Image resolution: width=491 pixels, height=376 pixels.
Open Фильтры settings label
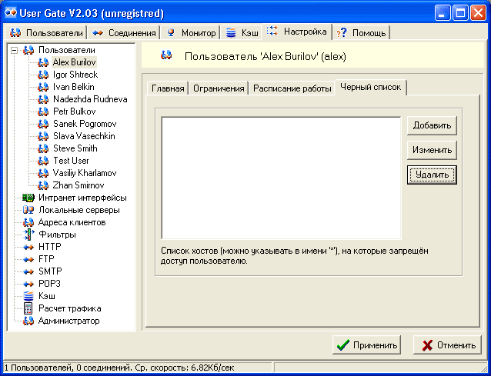(x=57, y=235)
